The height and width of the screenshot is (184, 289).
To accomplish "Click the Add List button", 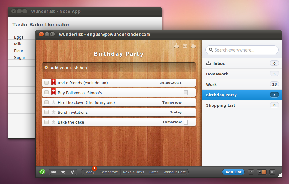I will (x=233, y=172).
